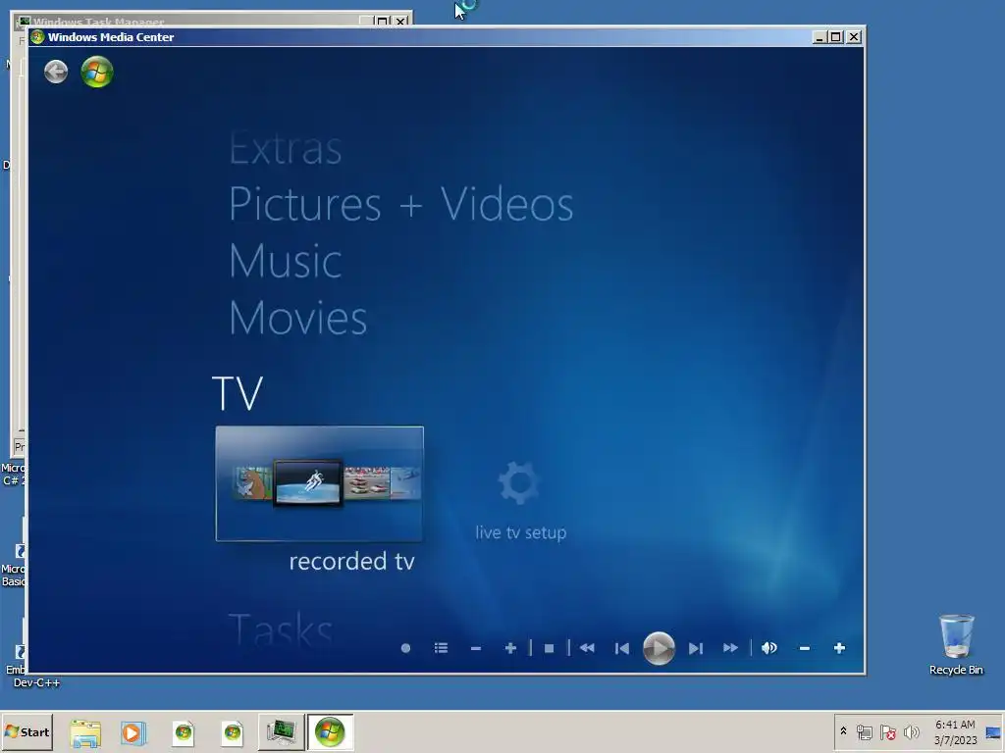The image size is (1005, 753).
Task: Close the Windows Media Center window
Action: (854, 37)
